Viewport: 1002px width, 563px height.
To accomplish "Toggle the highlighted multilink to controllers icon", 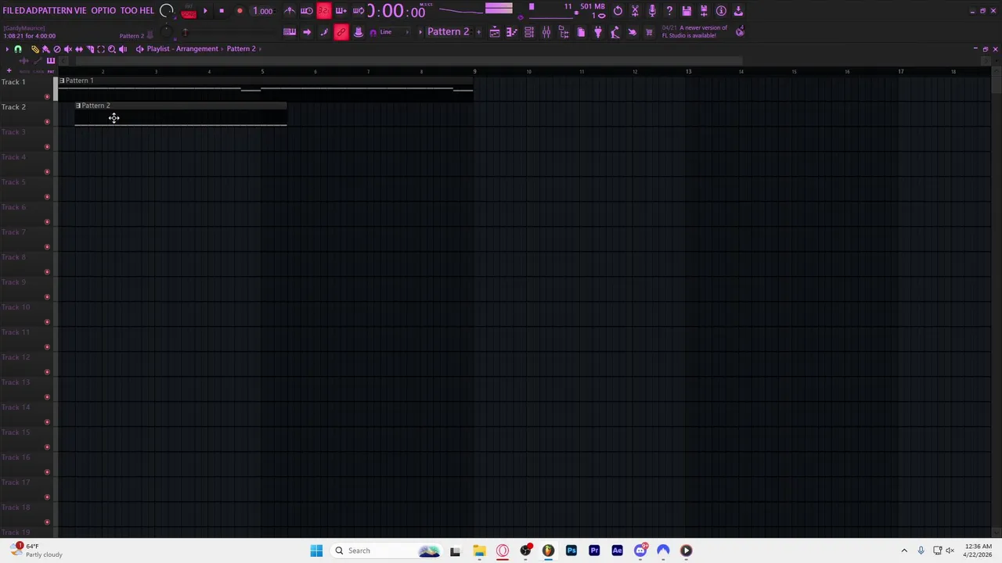I will [341, 32].
